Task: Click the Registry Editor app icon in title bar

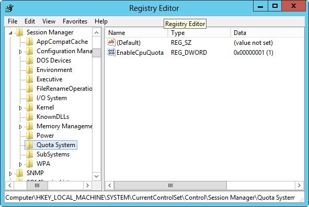Action: point(9,8)
